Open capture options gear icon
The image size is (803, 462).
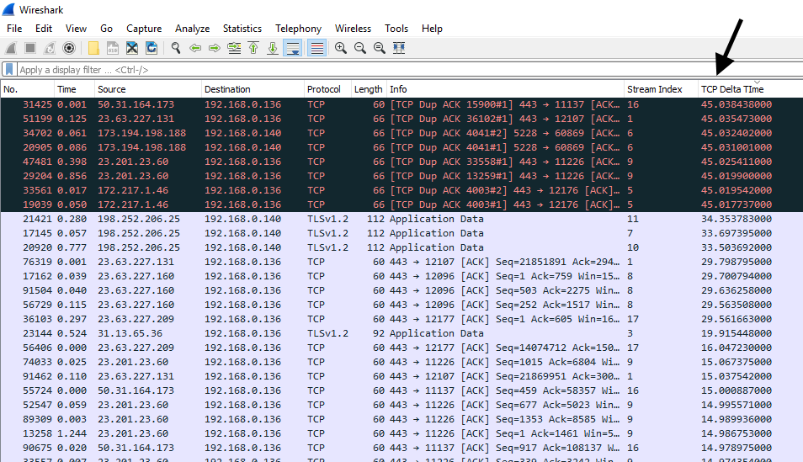point(69,48)
